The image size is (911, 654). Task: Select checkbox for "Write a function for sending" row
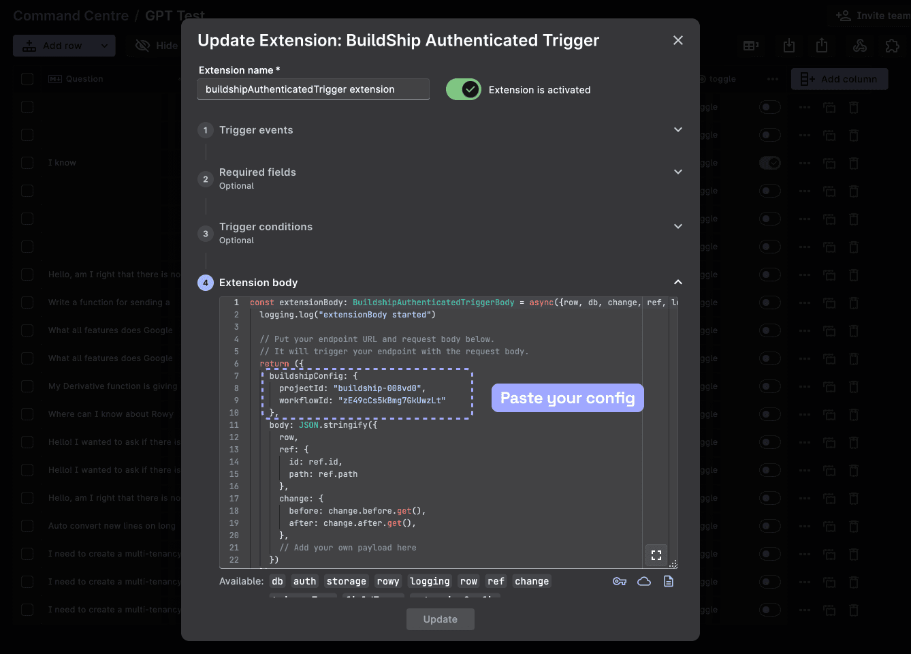27,302
